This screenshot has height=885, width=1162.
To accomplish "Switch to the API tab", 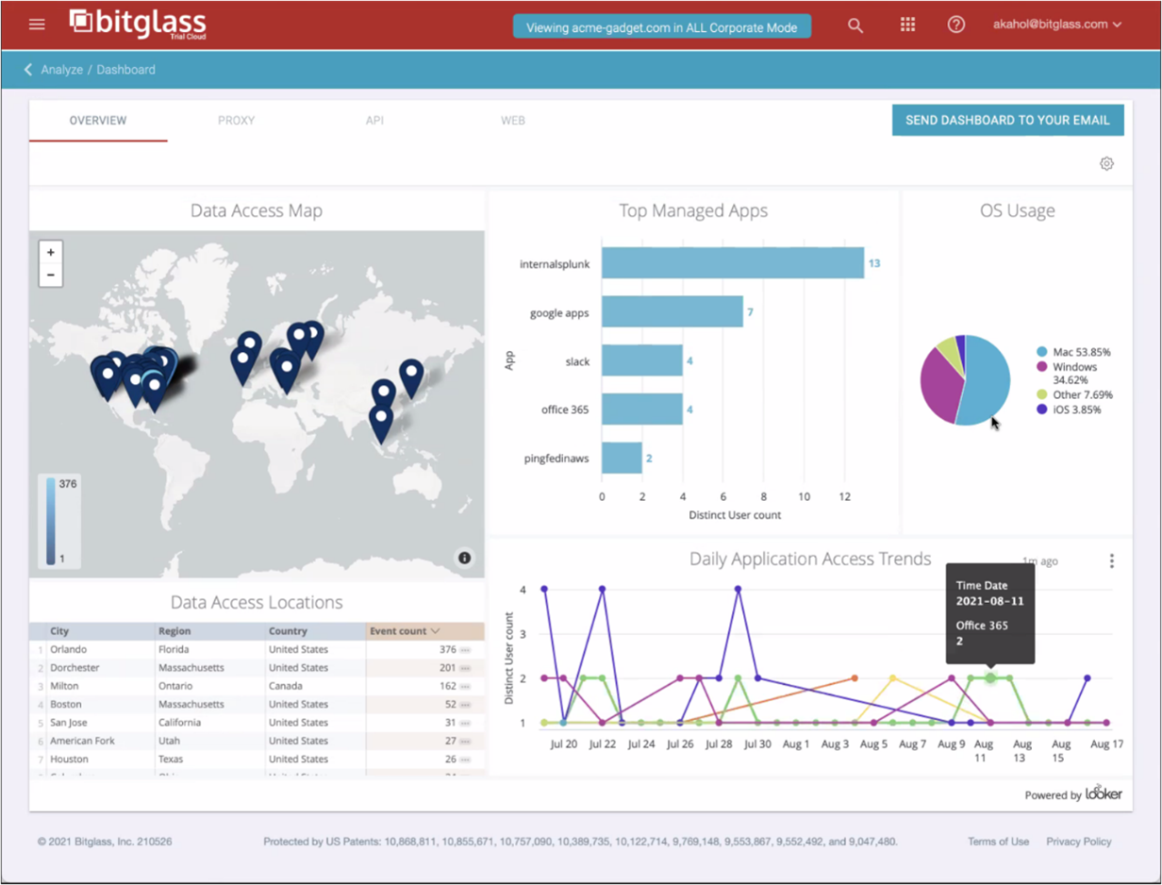I will [374, 121].
